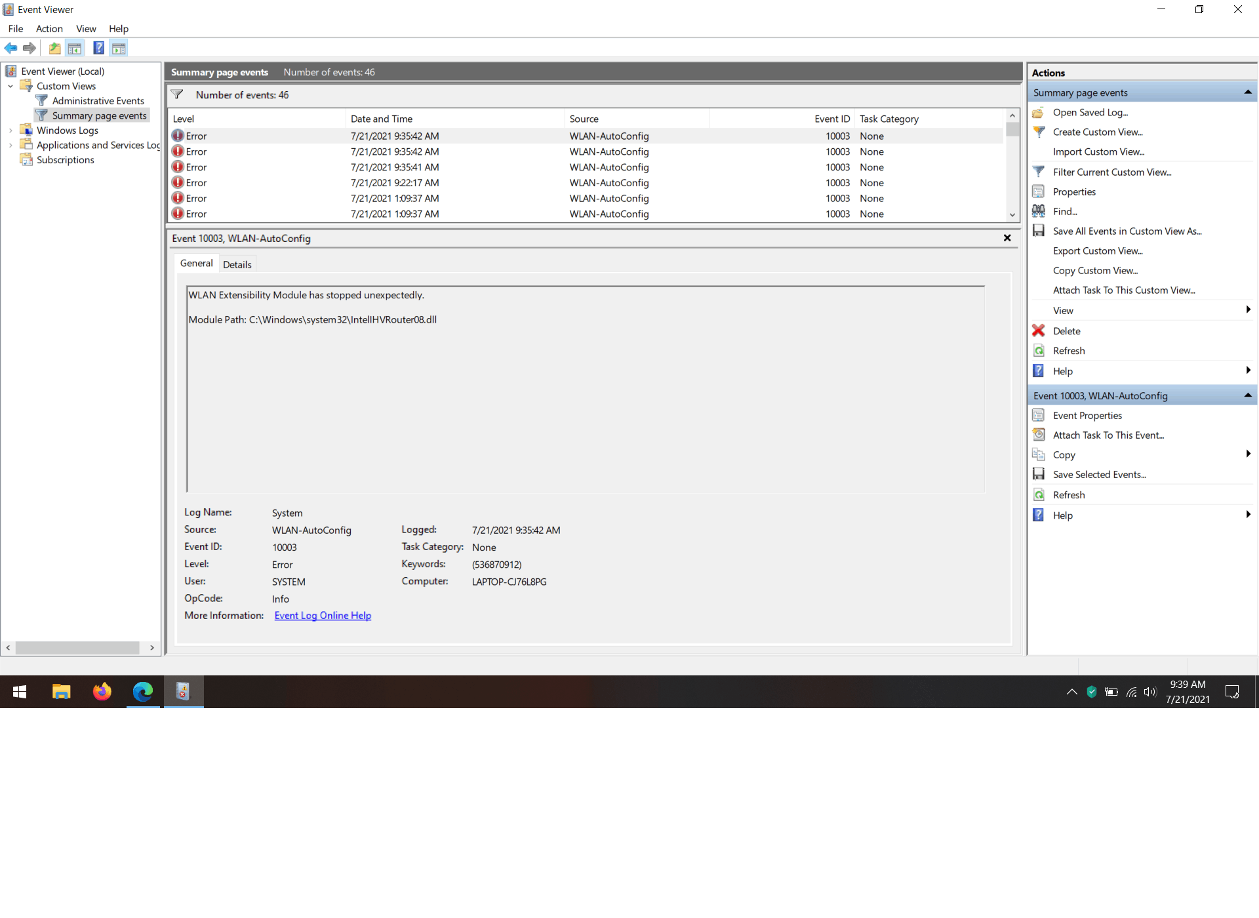The height and width of the screenshot is (918, 1259).
Task: Open the Copy submenu arrow
Action: [x=1248, y=454]
